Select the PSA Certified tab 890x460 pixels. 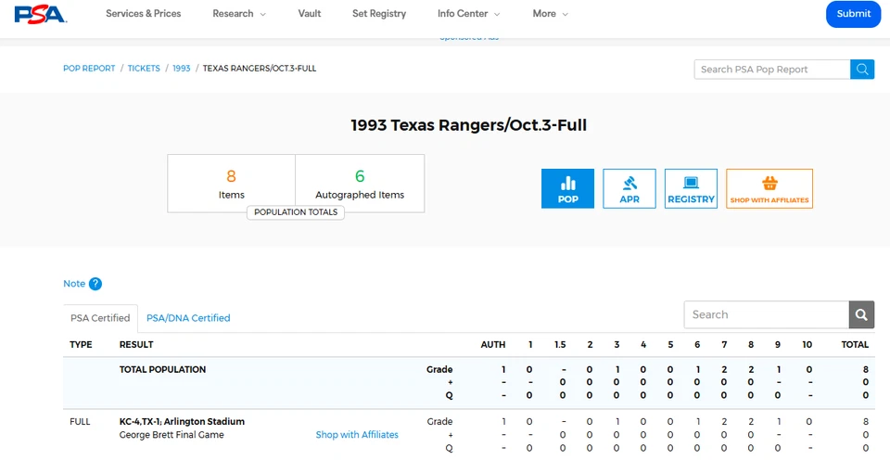click(x=100, y=318)
